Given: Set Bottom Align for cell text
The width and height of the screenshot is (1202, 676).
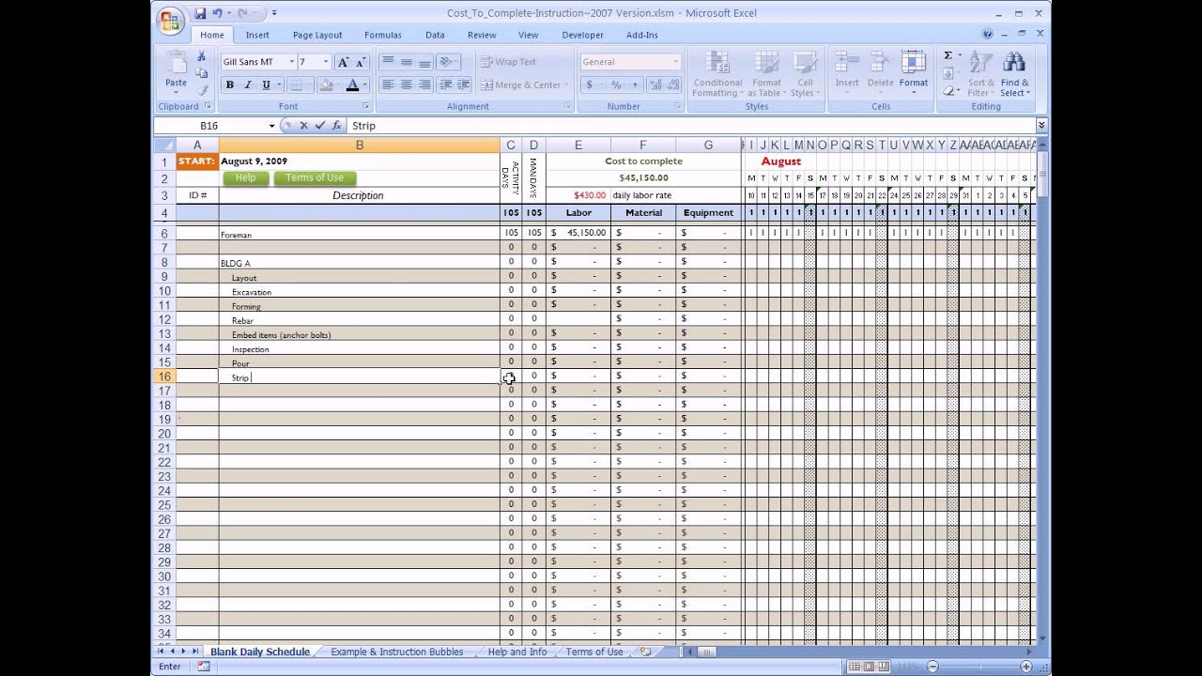Looking at the screenshot, I should (x=424, y=62).
